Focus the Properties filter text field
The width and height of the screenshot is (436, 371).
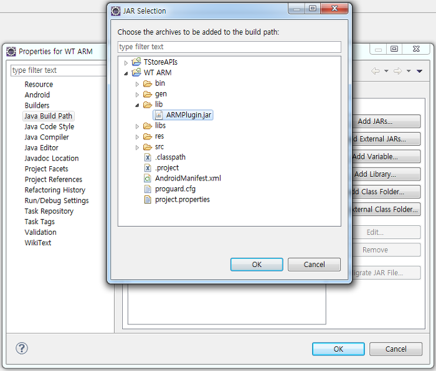(x=59, y=70)
